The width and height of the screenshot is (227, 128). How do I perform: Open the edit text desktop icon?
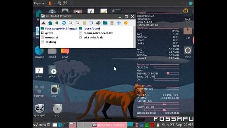coord(104,11)
